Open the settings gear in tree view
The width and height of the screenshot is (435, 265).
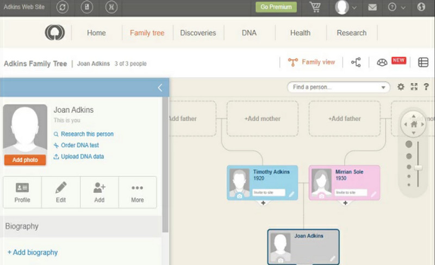(401, 87)
